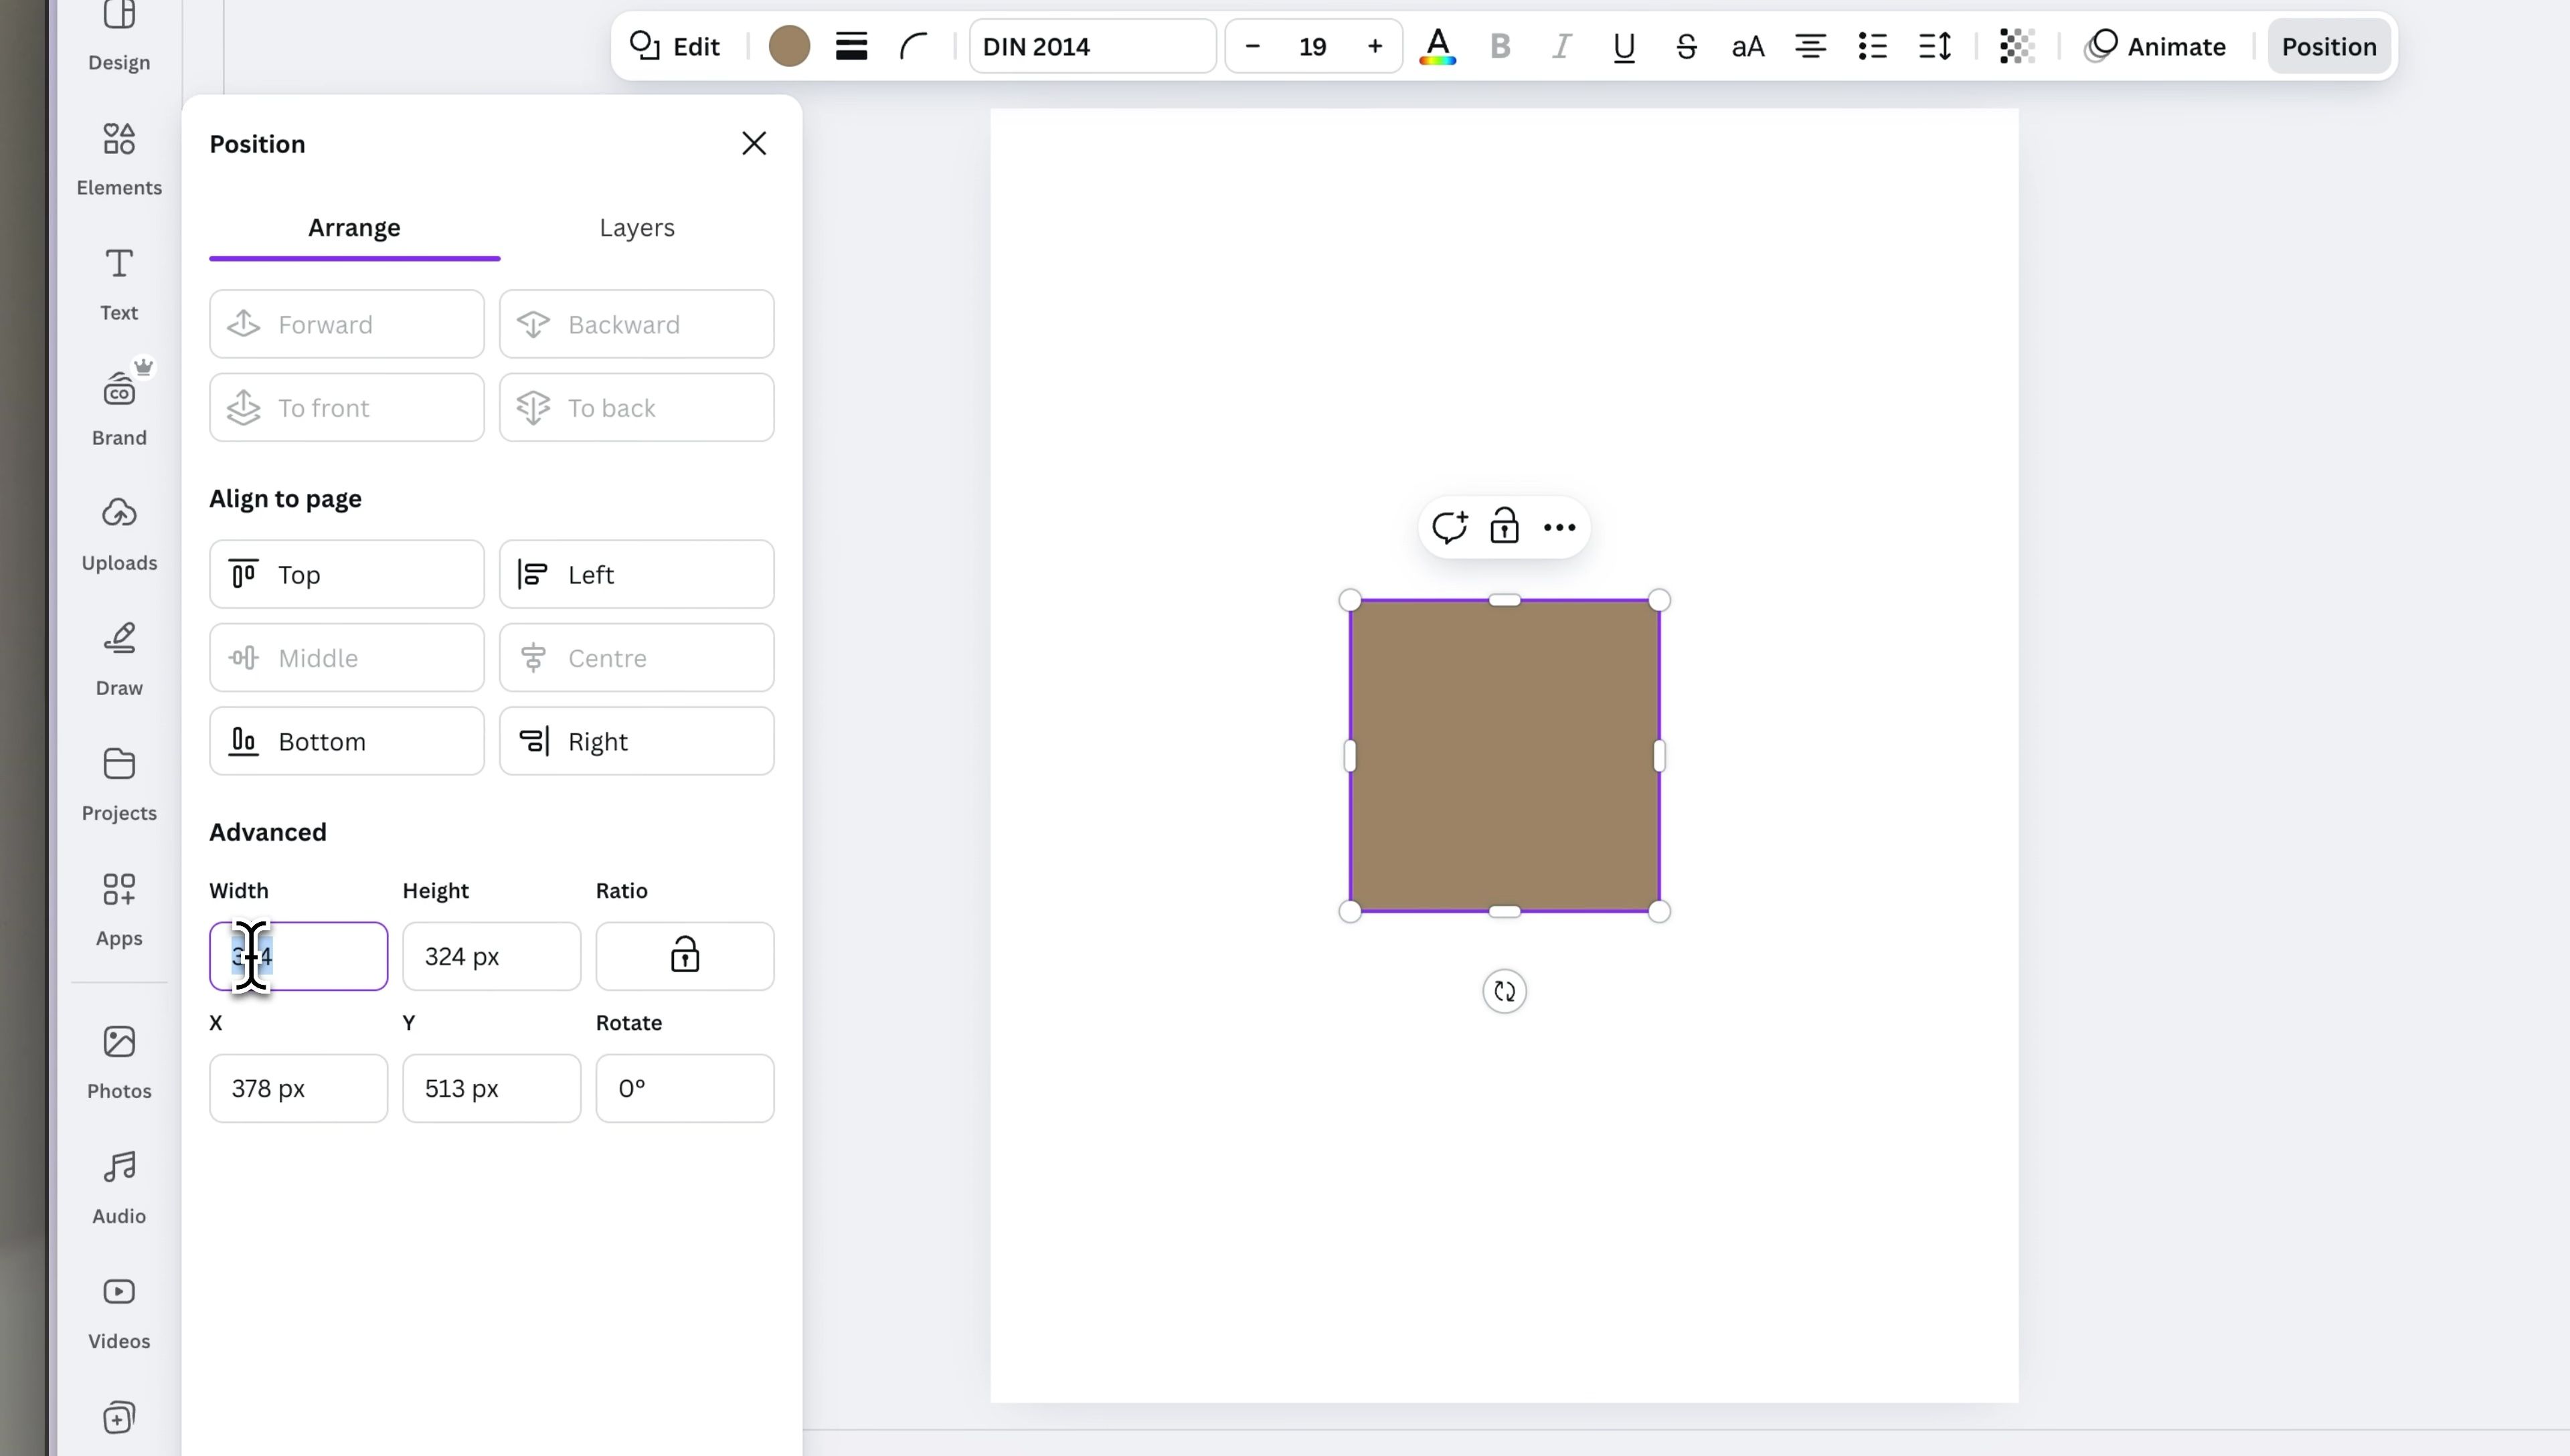Open the Videos sidebar panel
2570x1456 pixels.
[119, 1313]
